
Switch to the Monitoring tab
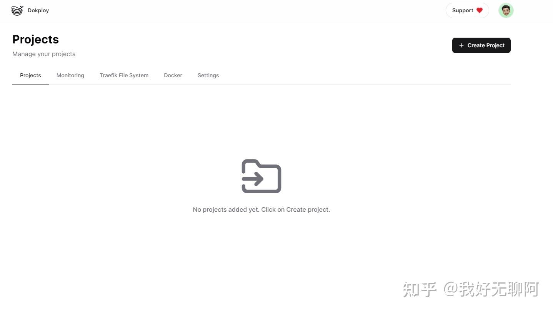pyautogui.click(x=70, y=75)
